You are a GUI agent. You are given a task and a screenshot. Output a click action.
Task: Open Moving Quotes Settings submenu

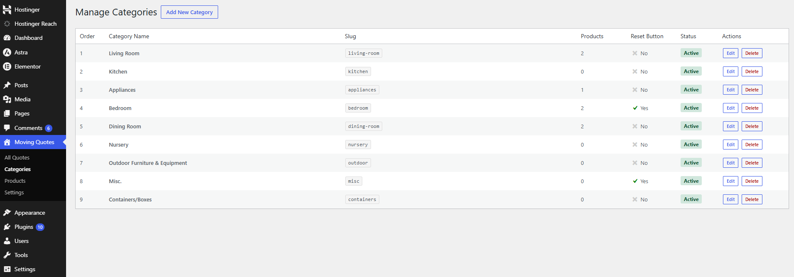point(14,192)
